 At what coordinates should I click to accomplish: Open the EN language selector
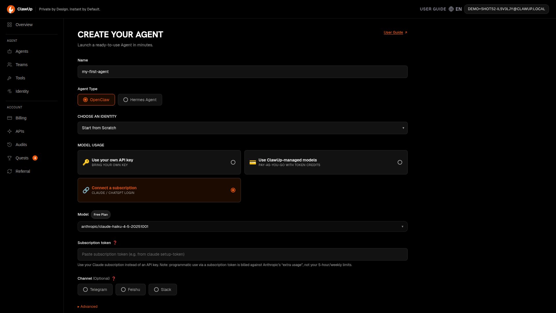459,9
